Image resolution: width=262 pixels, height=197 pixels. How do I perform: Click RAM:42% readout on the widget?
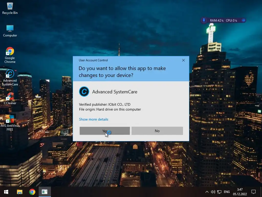coord(217,21)
